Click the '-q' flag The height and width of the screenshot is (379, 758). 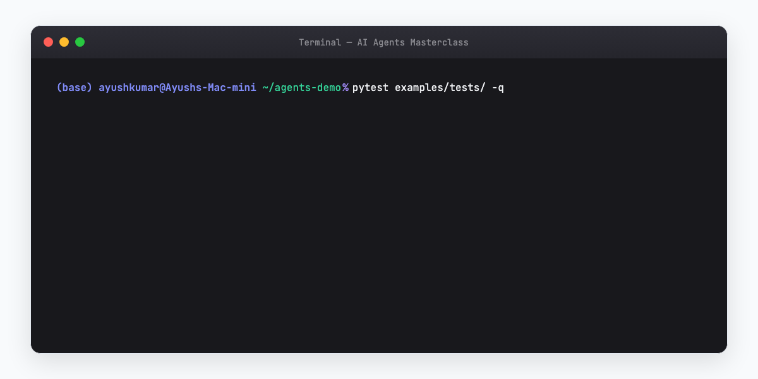(498, 87)
